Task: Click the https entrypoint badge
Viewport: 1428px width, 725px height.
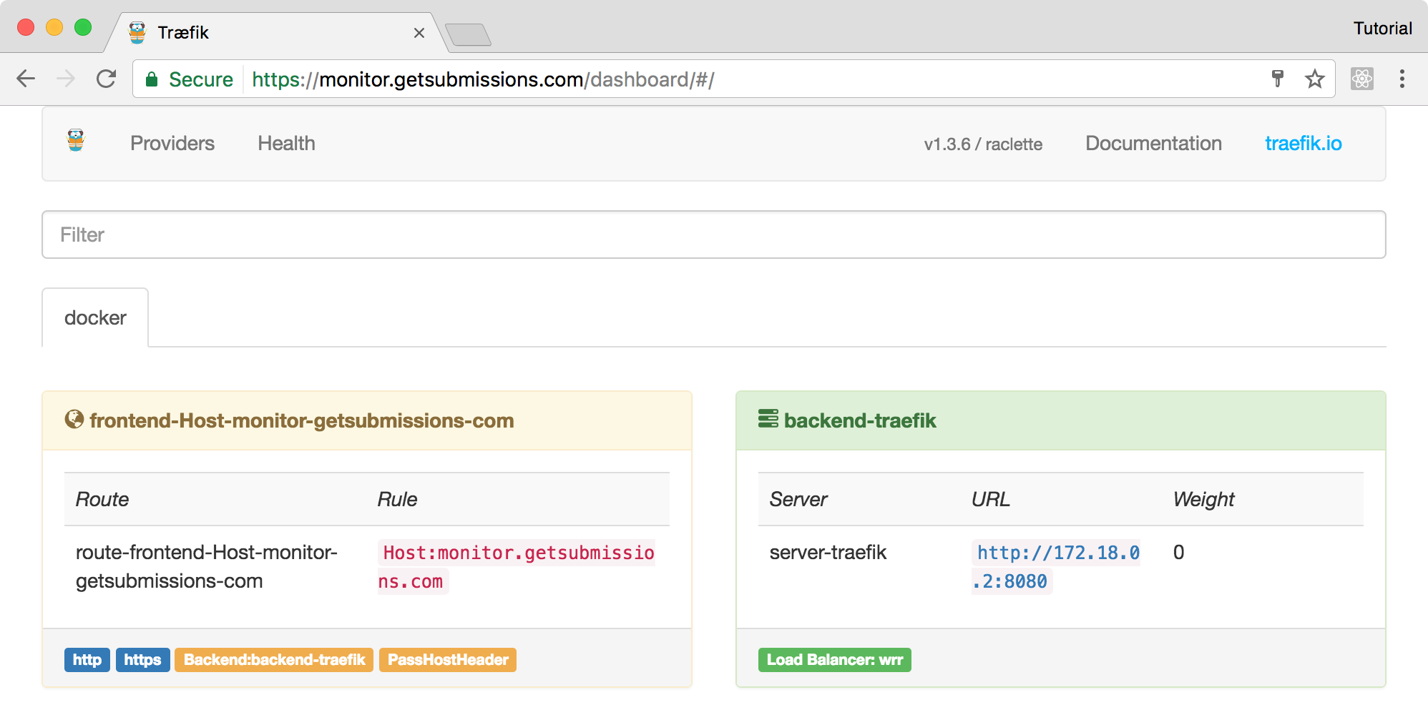Action: point(142,659)
